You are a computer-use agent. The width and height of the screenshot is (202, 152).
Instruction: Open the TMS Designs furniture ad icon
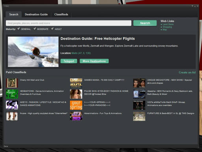(x=139, y=116)
